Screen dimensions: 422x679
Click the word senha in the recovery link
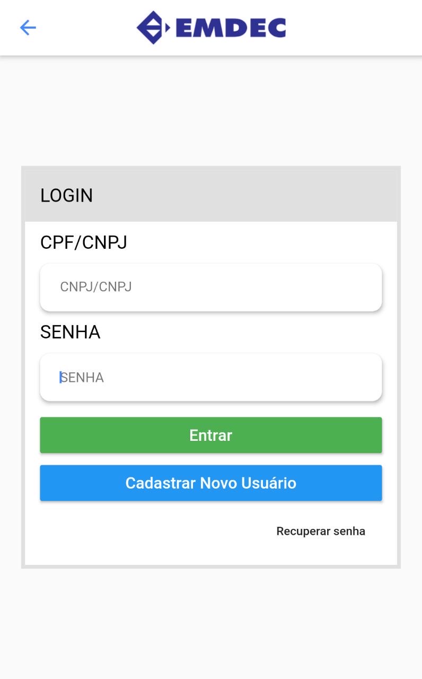click(349, 531)
